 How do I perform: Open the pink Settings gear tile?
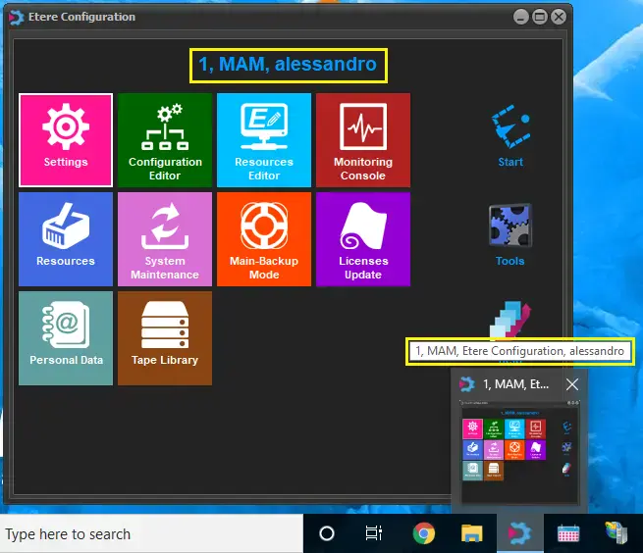(x=66, y=139)
